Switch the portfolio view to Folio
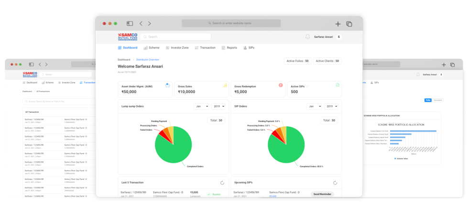Screen dimensions: 468x207 [428, 100]
